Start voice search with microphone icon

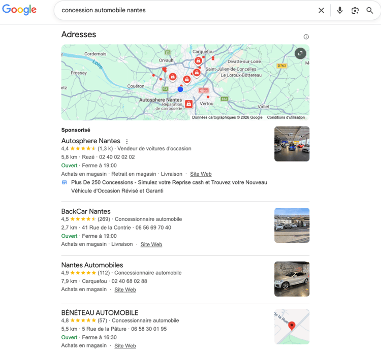[340, 10]
